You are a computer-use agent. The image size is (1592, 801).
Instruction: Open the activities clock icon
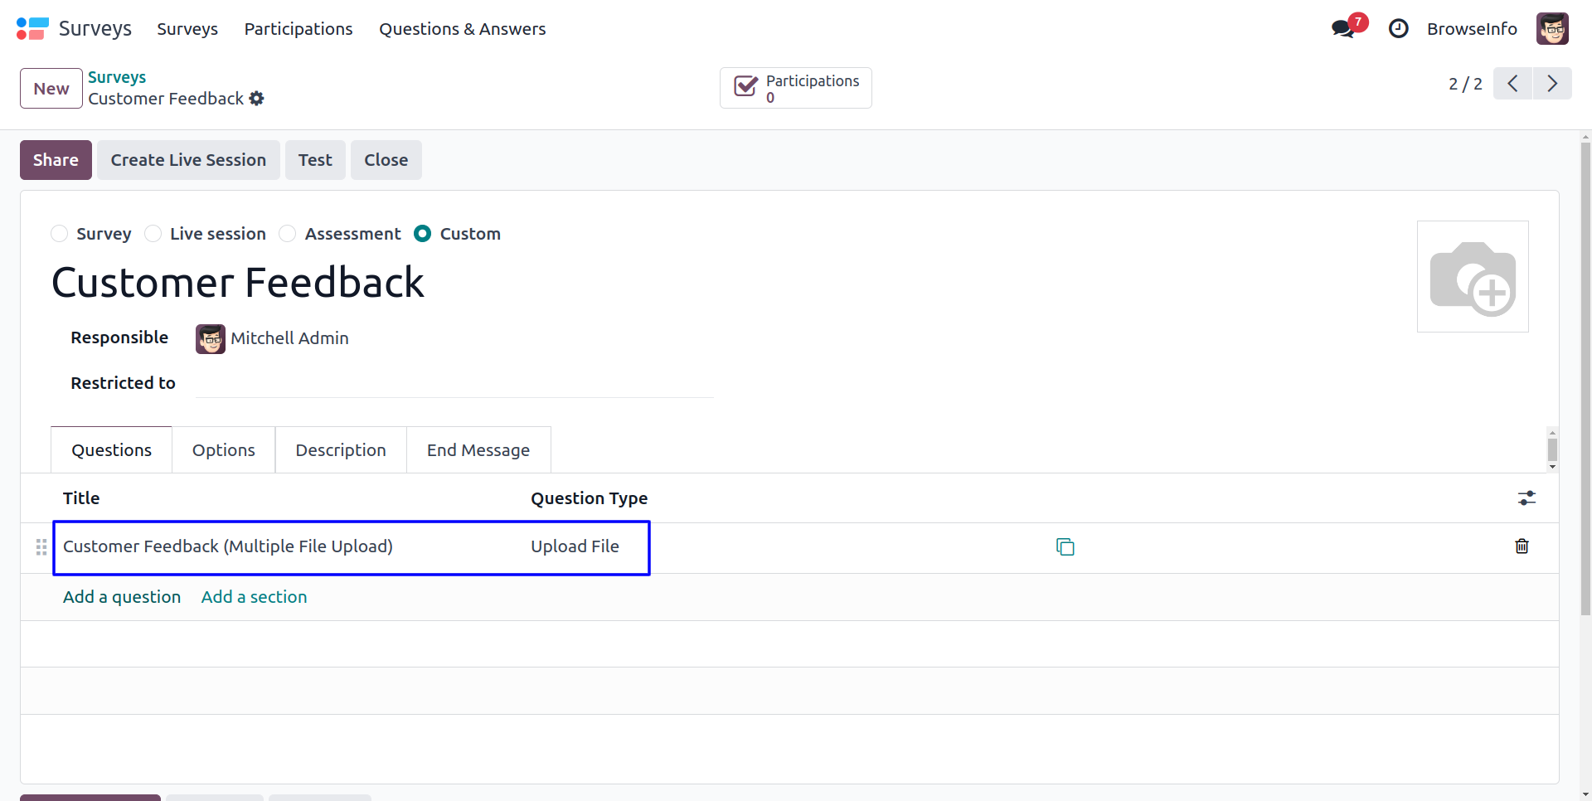click(1399, 29)
